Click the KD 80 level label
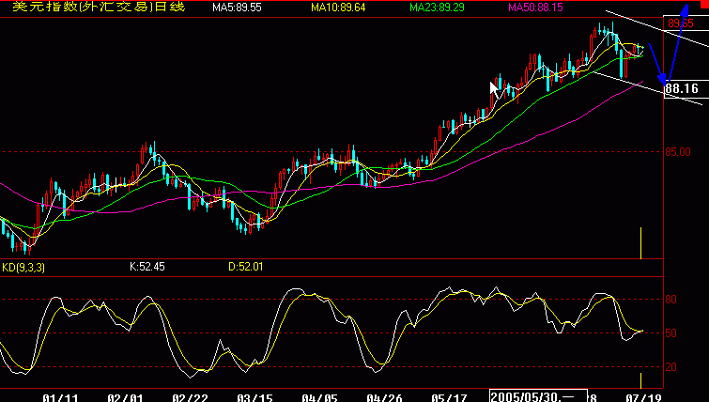Screen dimensions: 709x402 click(x=671, y=300)
